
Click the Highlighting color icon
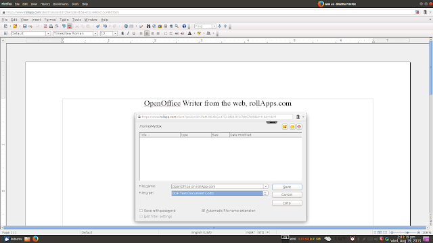point(199,33)
